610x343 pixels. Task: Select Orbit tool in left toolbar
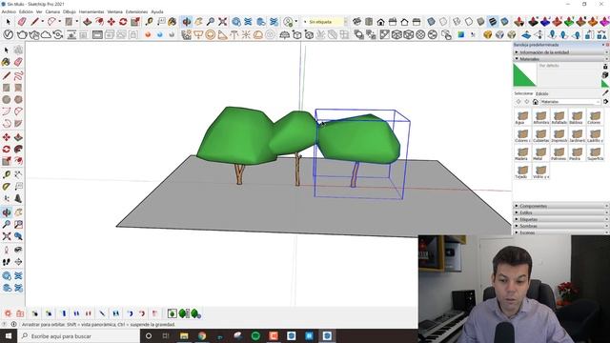pyautogui.click(x=7, y=212)
